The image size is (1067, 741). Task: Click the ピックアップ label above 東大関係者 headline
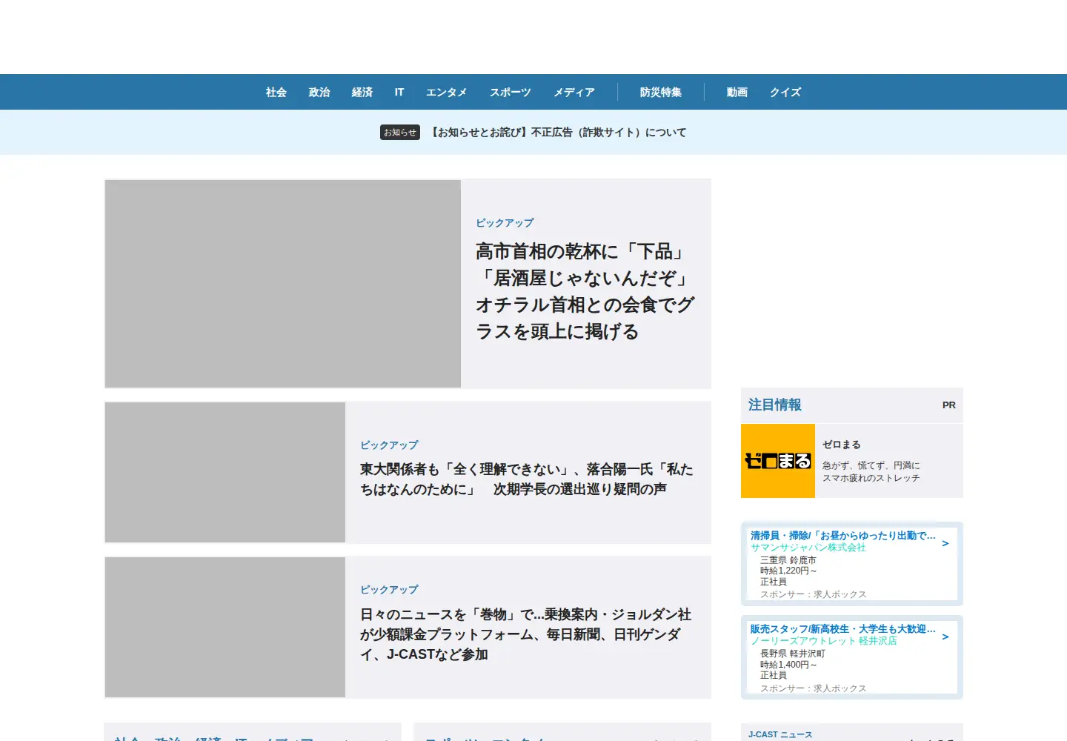389,445
